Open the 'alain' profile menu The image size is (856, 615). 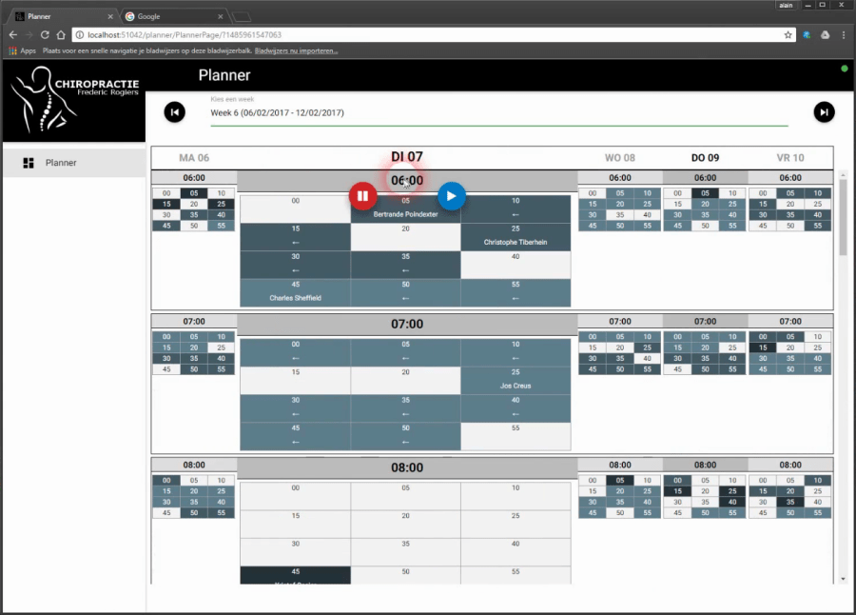click(x=787, y=6)
